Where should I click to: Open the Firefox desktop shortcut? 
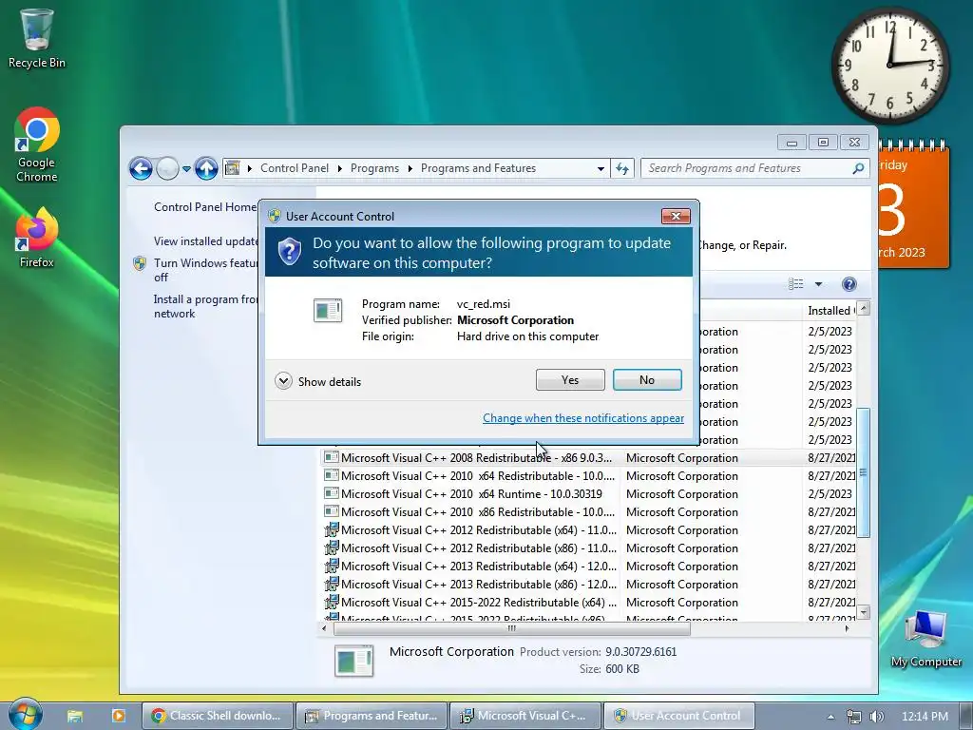[x=37, y=238]
